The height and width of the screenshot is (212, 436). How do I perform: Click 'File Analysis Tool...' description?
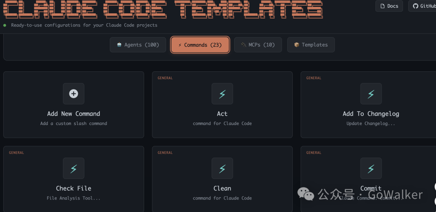pyautogui.click(x=73, y=198)
